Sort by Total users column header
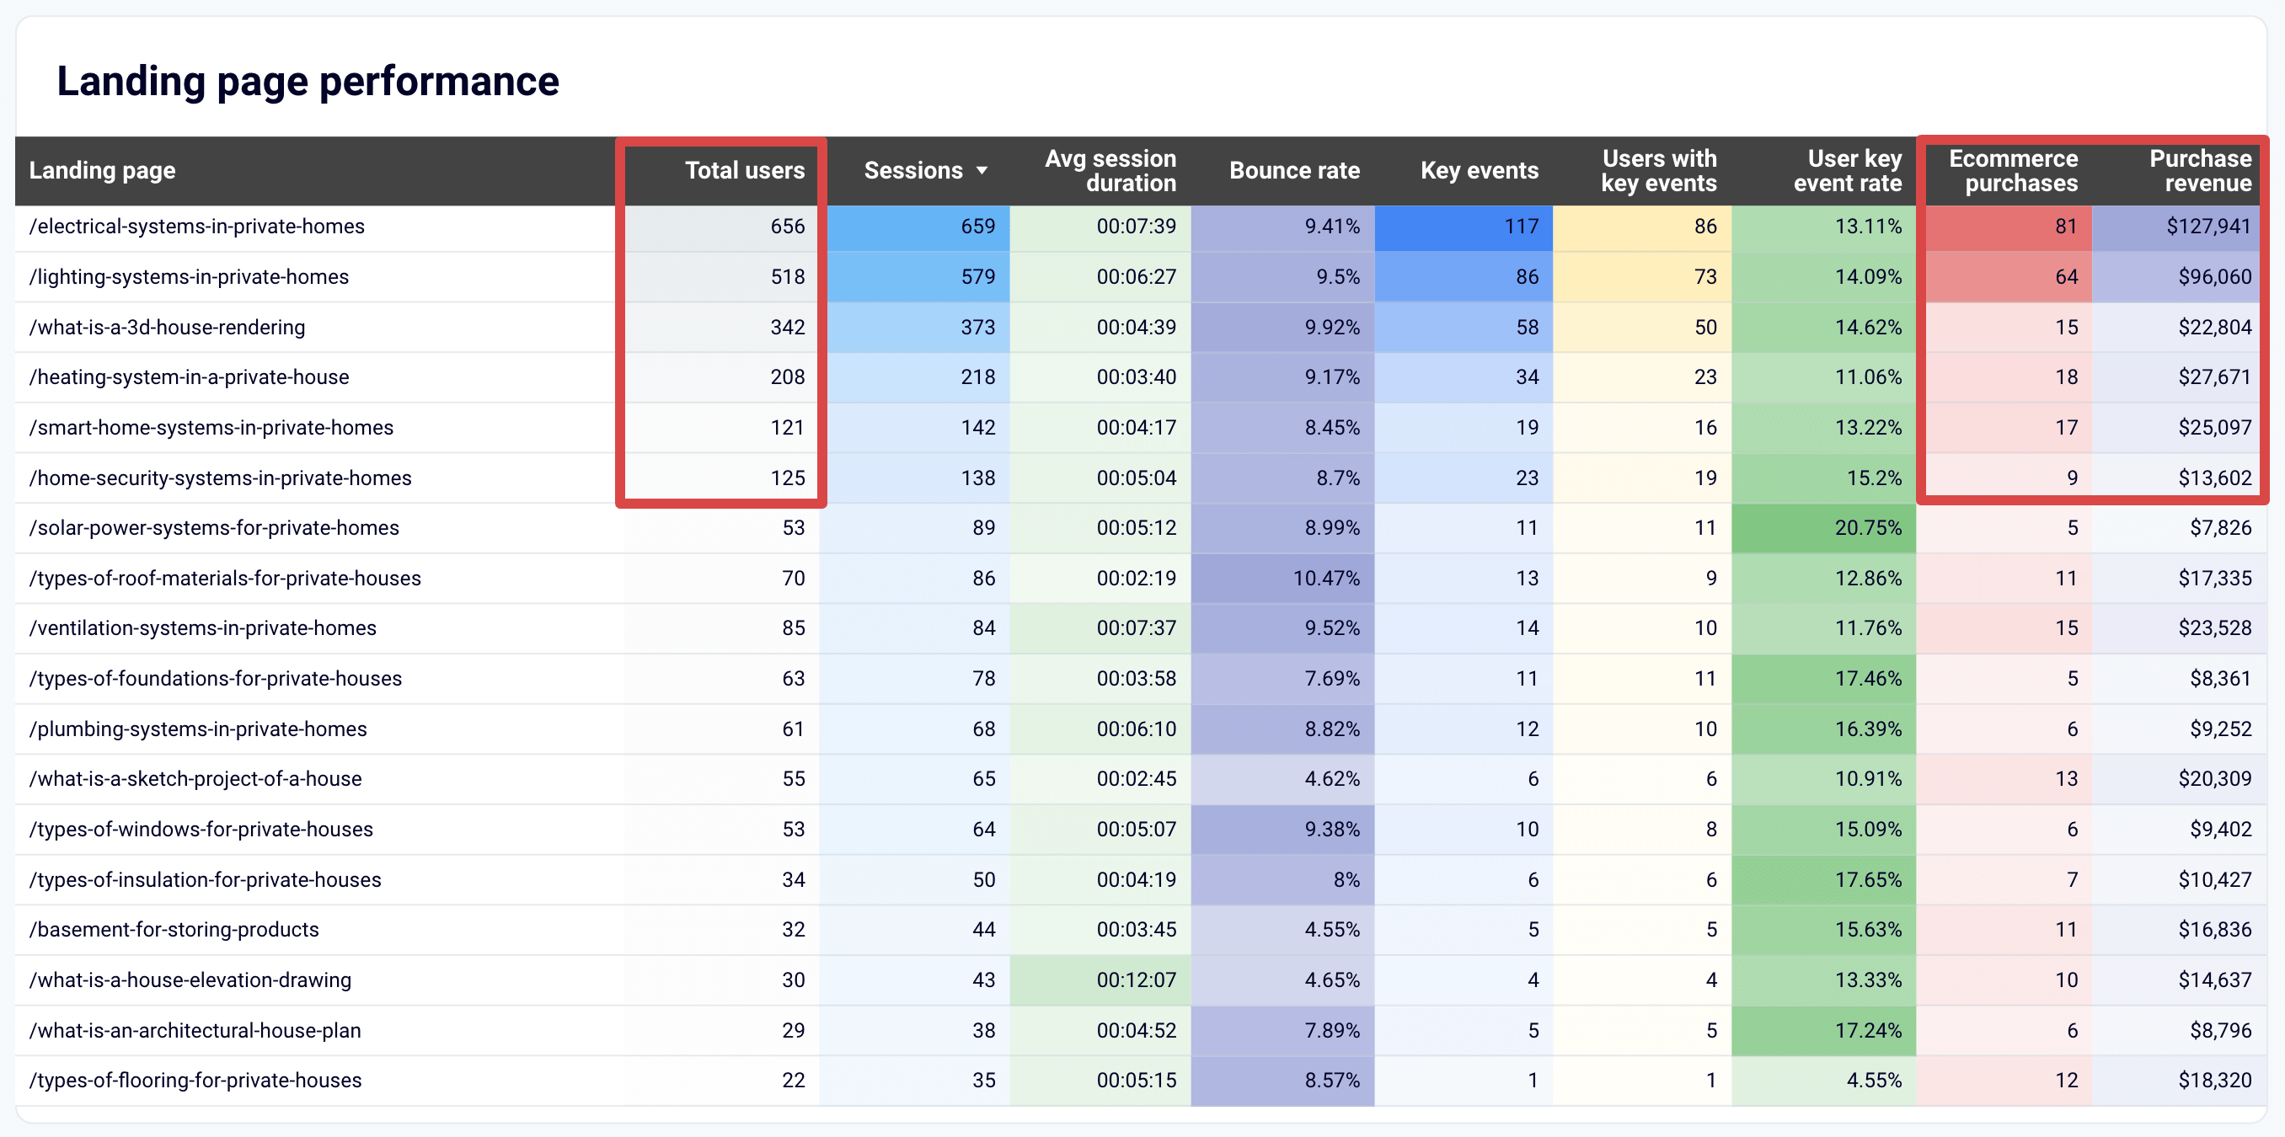 (744, 170)
